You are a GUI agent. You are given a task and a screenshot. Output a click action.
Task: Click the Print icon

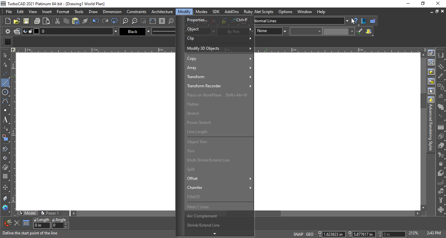[x=37, y=21]
